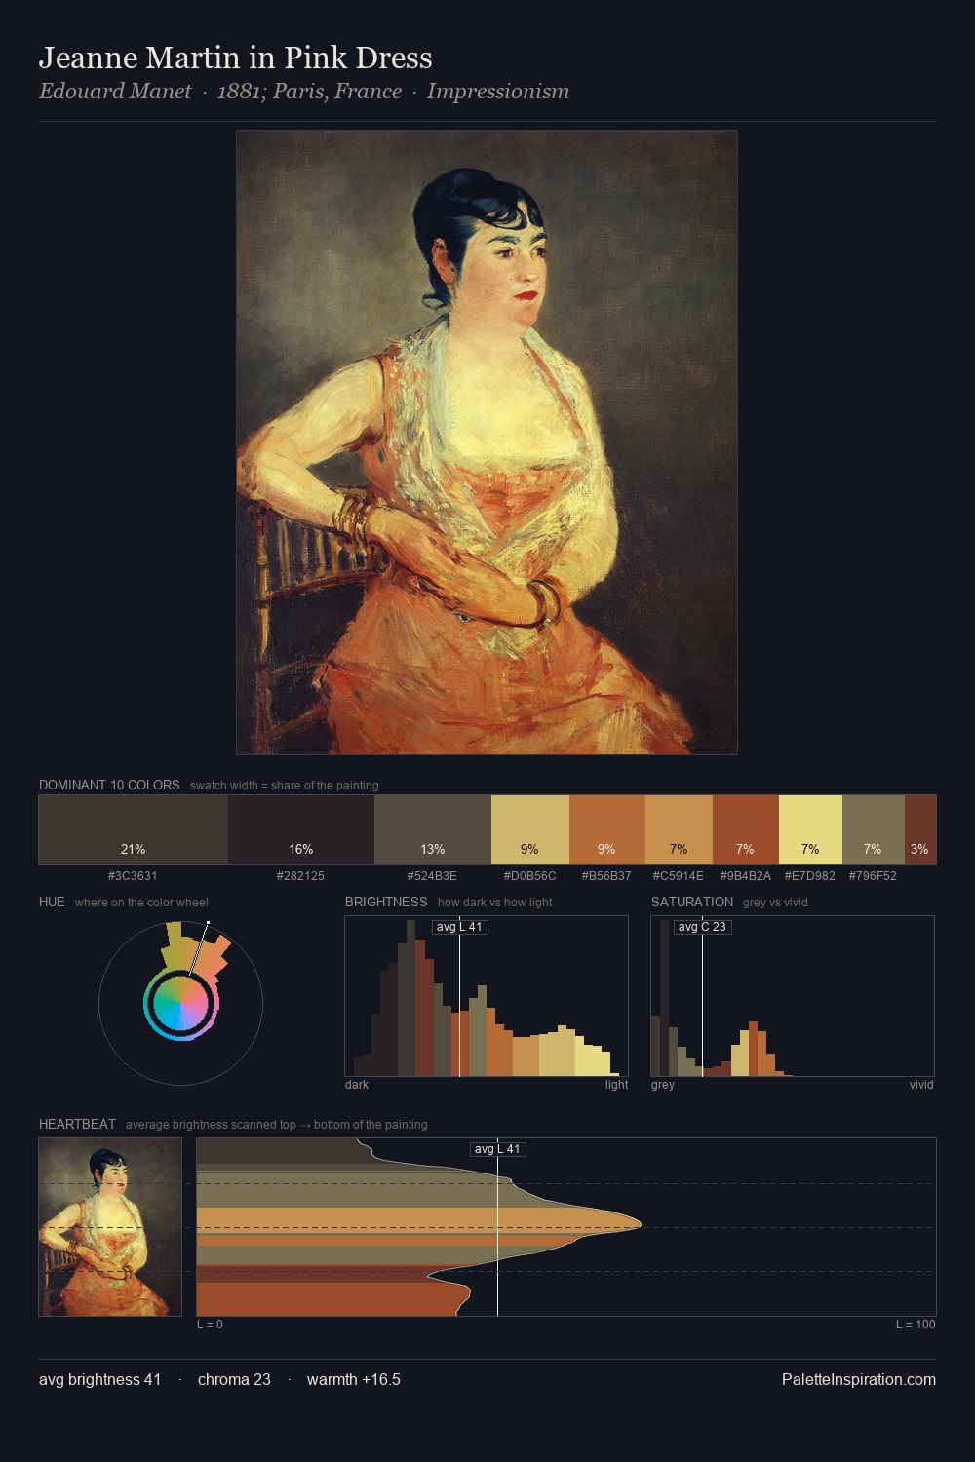The image size is (975, 1462).
Task: Select the olive 7% swatch #796F52
Action: (x=874, y=829)
